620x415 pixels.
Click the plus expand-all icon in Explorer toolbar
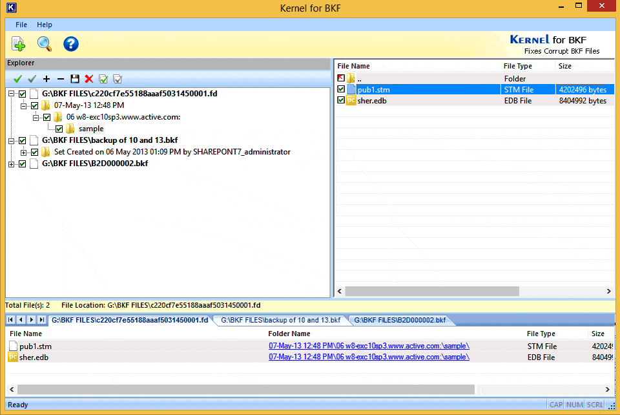[46, 79]
